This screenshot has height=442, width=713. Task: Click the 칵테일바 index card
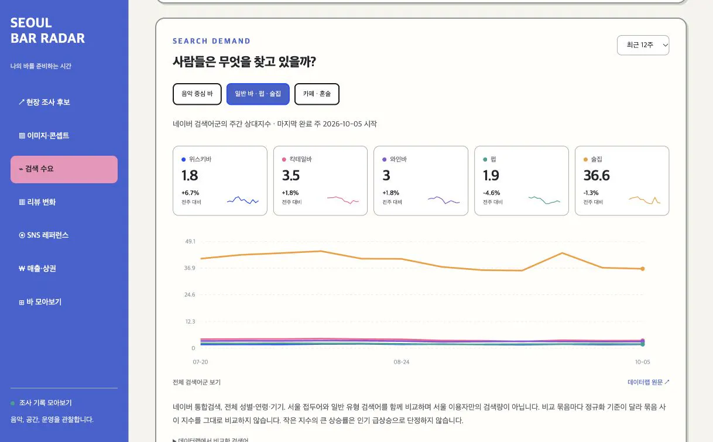pyautogui.click(x=320, y=181)
